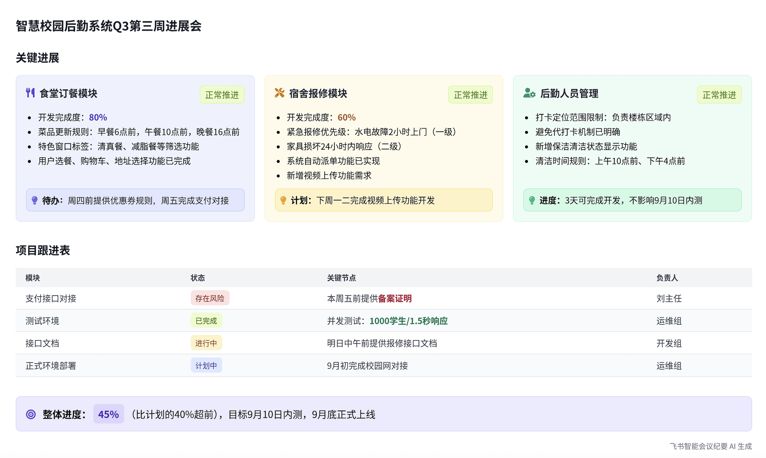Viewport: 766px width, 458px height.
Task: Click the target icon beside 整体进度
Action: click(x=31, y=414)
